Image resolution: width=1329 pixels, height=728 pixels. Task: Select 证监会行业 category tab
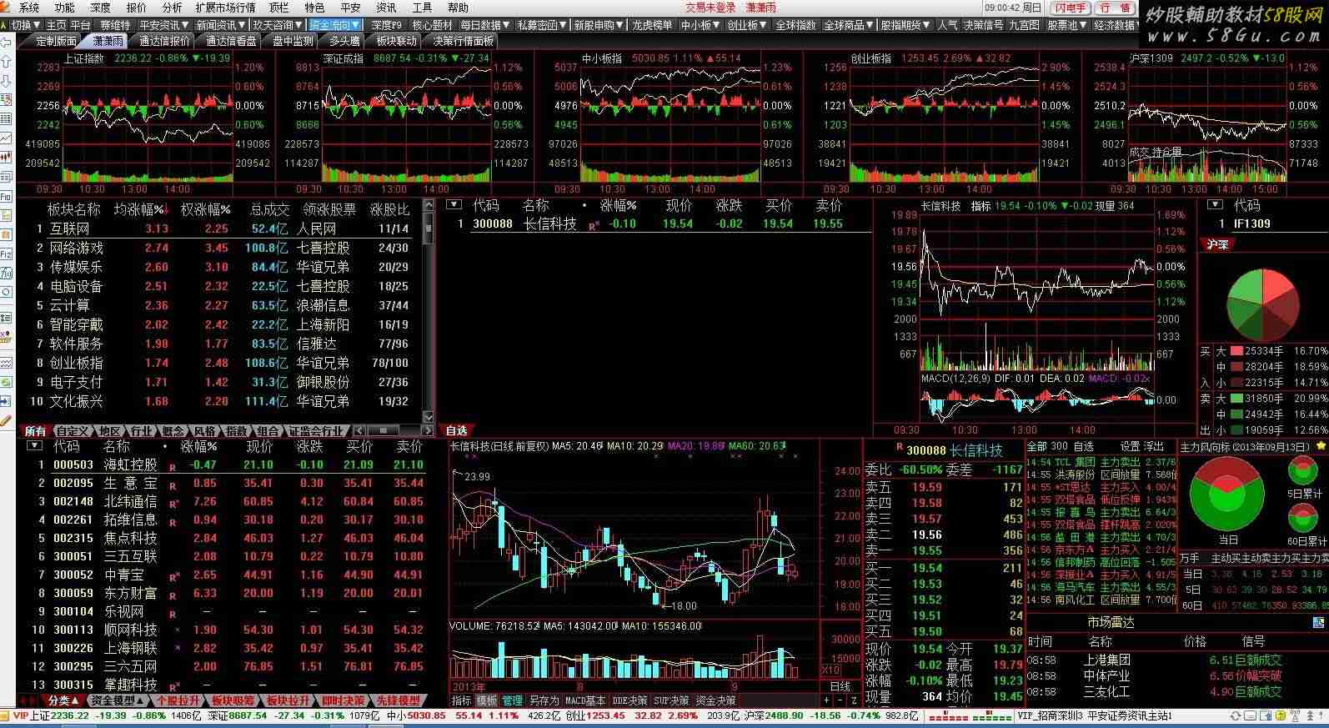[316, 431]
